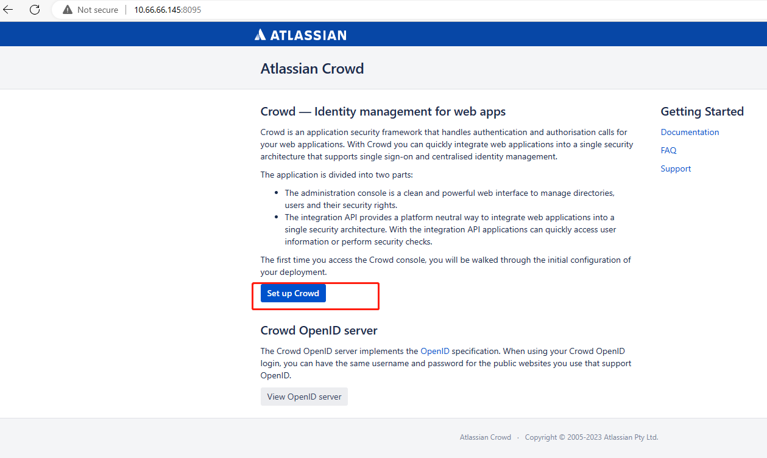Screen dimensions: 767x458
Task: Open the Support link
Action: click(x=676, y=168)
